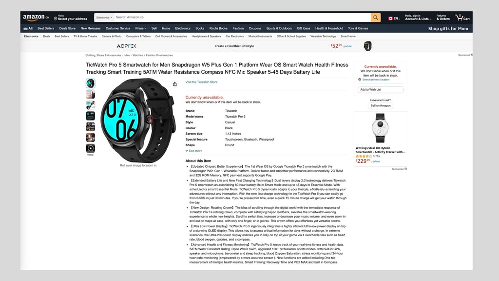Expand See more product details
The height and width of the screenshot is (281, 499).
(x=194, y=151)
